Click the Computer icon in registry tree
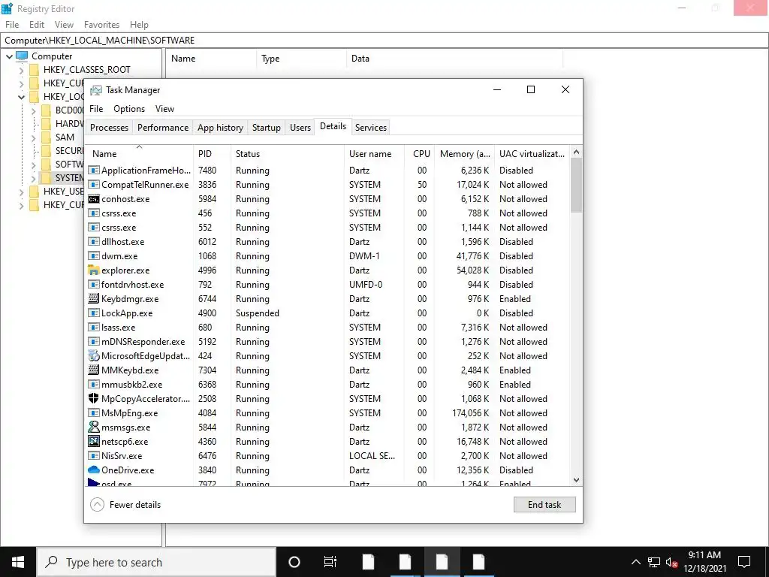Image resolution: width=769 pixels, height=577 pixels. pos(22,56)
